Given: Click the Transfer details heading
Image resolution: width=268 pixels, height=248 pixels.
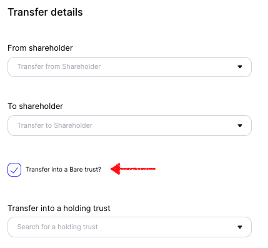Looking at the screenshot, I should pos(45,12).
